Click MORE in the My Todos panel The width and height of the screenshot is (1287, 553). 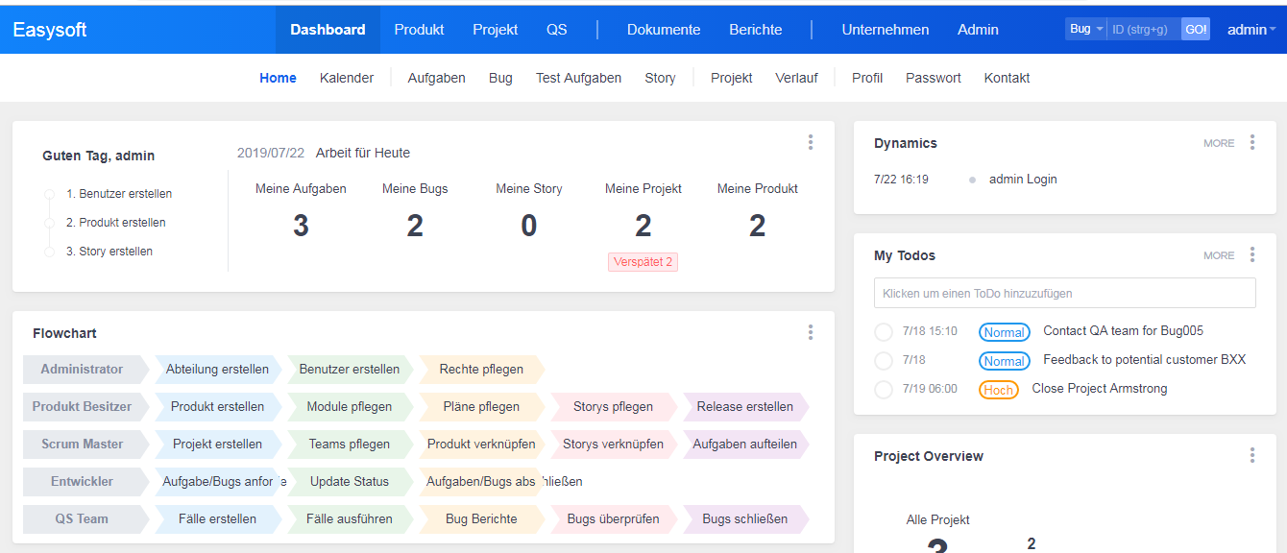[x=1219, y=255]
